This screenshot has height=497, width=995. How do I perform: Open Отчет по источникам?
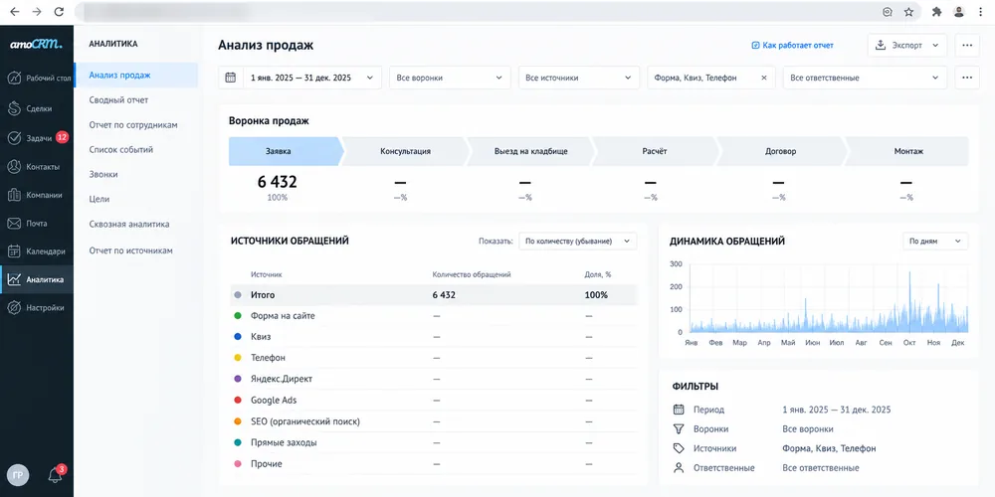click(130, 250)
